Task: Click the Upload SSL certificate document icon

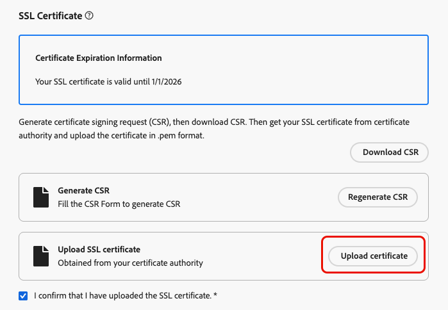Action: coord(41,256)
